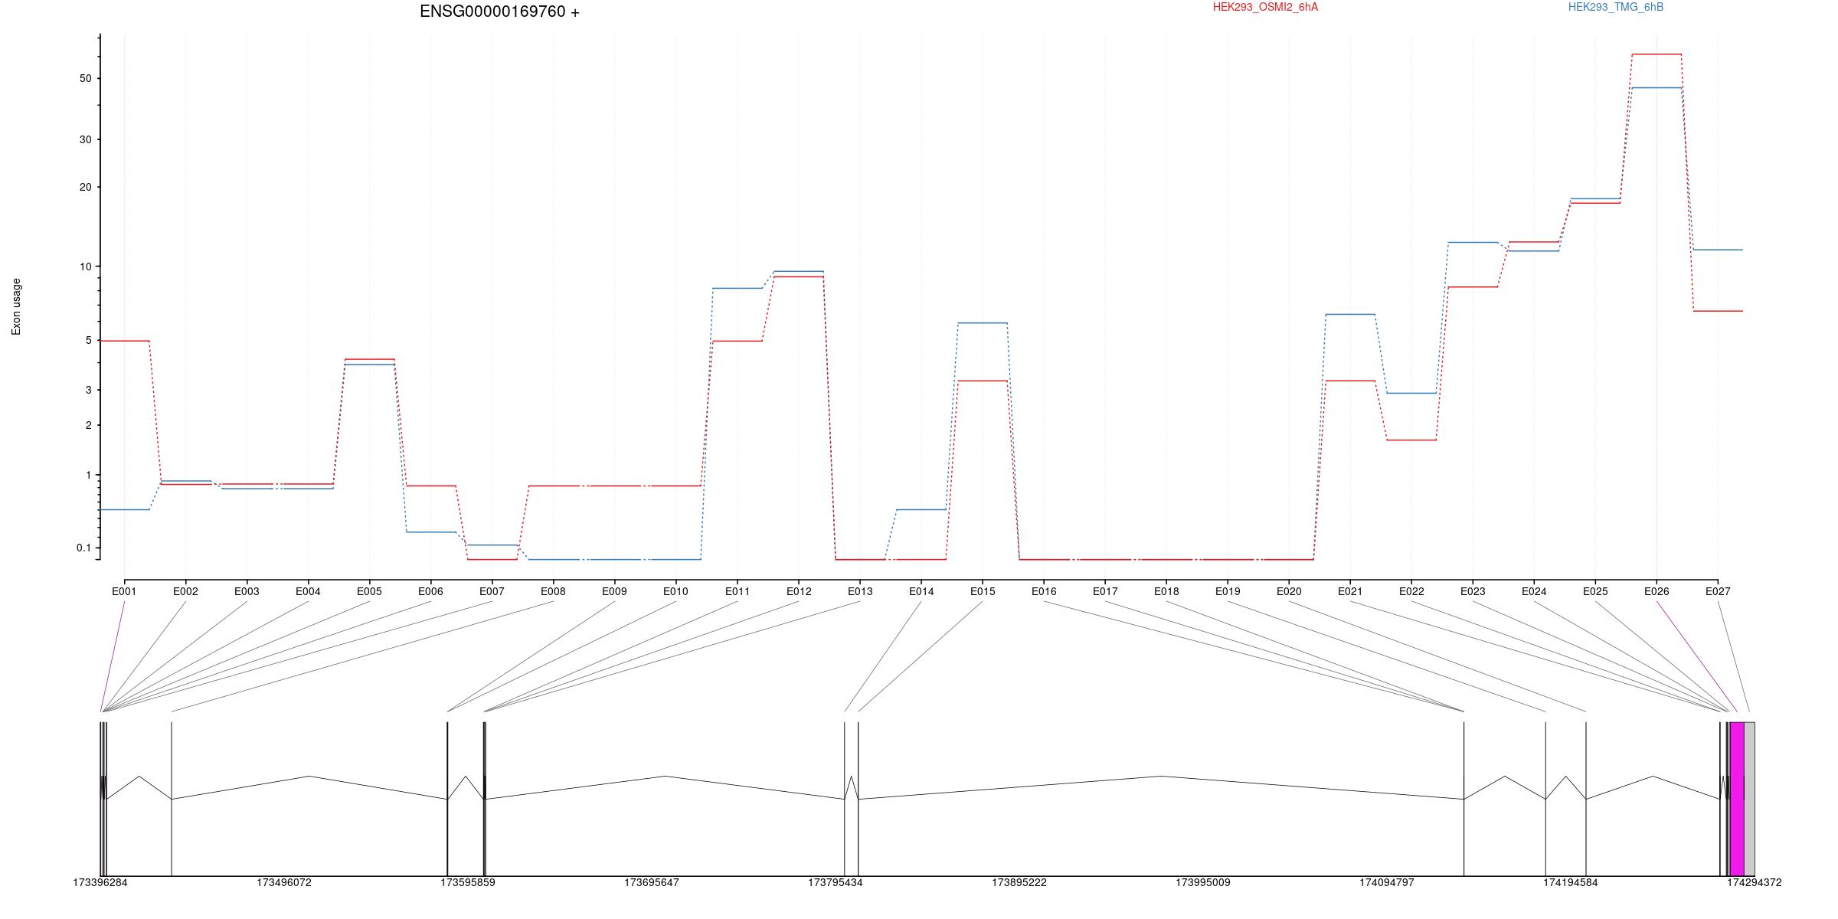Click y-axis tick value 10
Screen dimensions: 1838x919
point(85,267)
